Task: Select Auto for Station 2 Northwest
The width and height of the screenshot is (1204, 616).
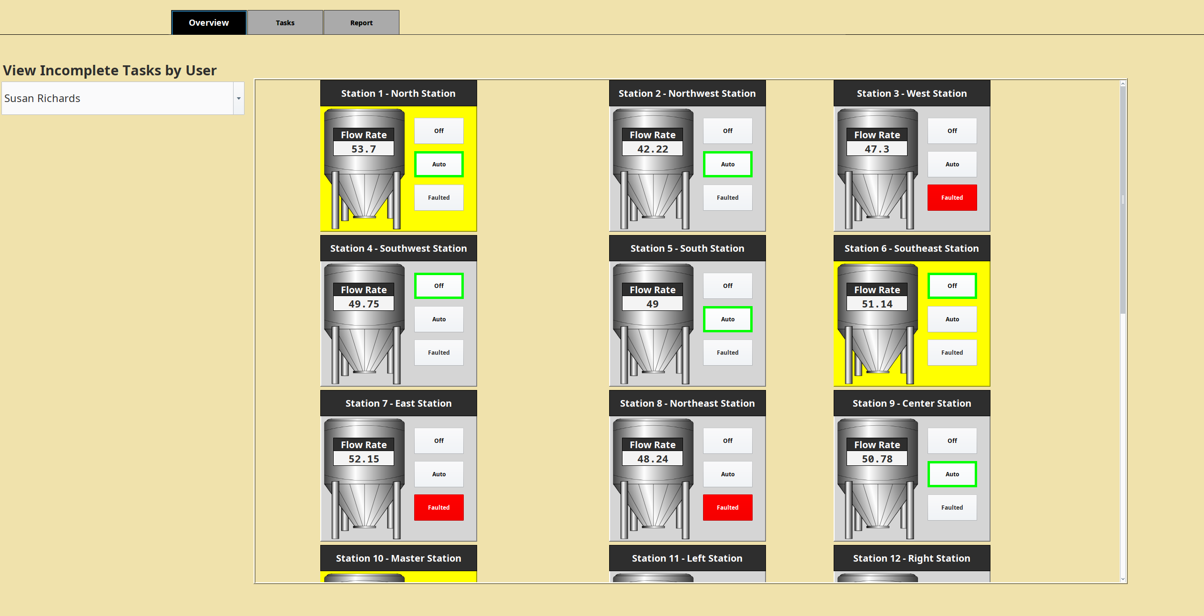Action: tap(728, 164)
